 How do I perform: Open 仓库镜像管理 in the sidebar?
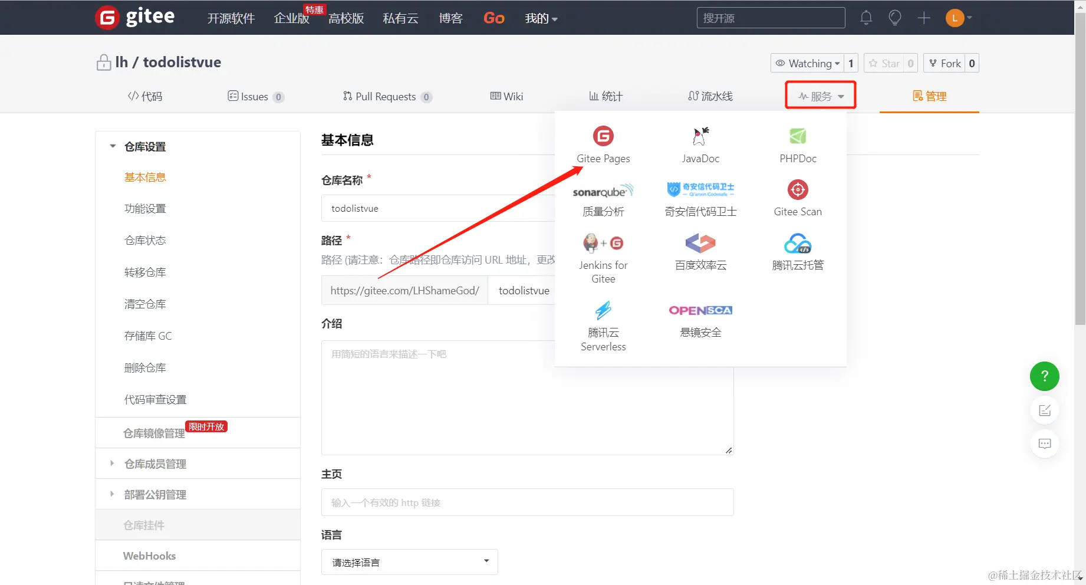click(154, 433)
